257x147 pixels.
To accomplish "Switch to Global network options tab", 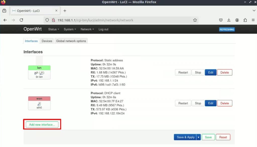I will click(71, 41).
